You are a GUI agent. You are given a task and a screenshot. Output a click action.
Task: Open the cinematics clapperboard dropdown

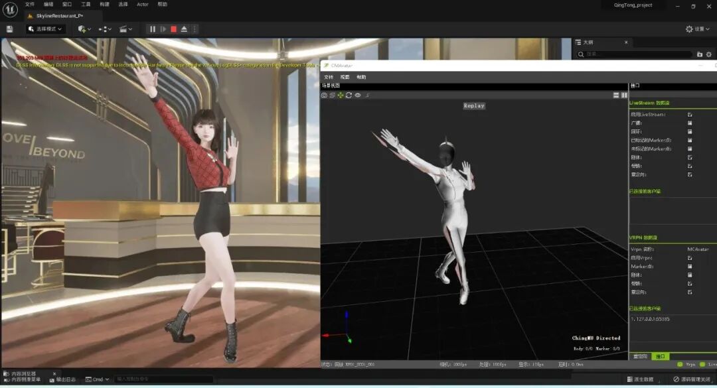point(125,29)
